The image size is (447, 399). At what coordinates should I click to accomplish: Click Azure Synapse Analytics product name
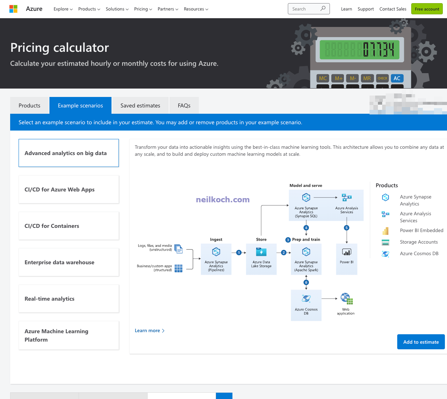(x=415, y=200)
